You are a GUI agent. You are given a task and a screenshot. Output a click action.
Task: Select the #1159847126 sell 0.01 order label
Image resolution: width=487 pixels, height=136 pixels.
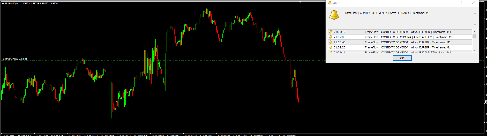click(15, 59)
